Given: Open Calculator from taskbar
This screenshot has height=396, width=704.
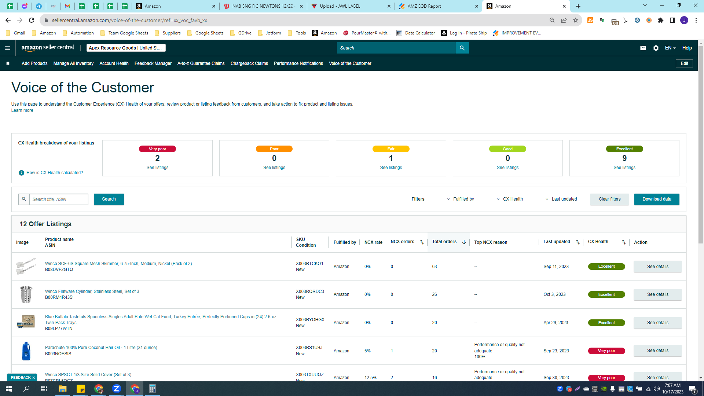Looking at the screenshot, I should (153, 389).
